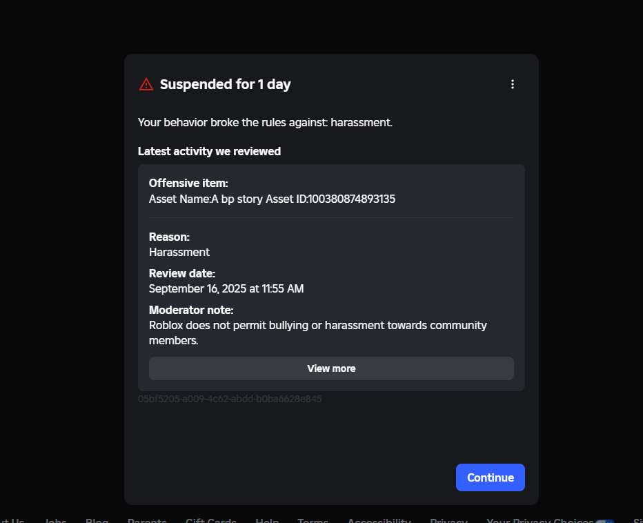Screen dimensions: 643x523
Task: Open Your Privacy Choices footer link
Action: tap(540, 520)
